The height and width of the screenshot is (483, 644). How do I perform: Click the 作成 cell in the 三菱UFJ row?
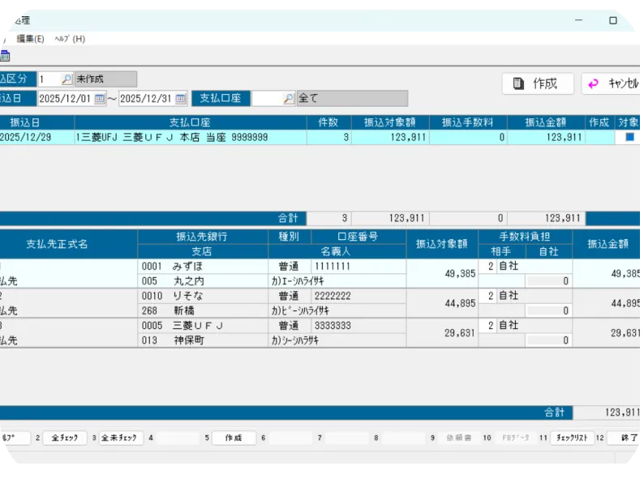pos(599,138)
